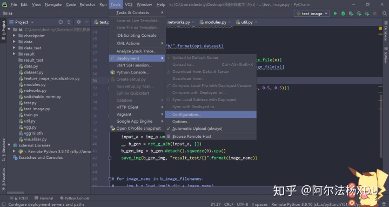Viewport: 389px width, 207px height.
Task: Click the UTF-8 encoding indicator
Action: (243, 204)
